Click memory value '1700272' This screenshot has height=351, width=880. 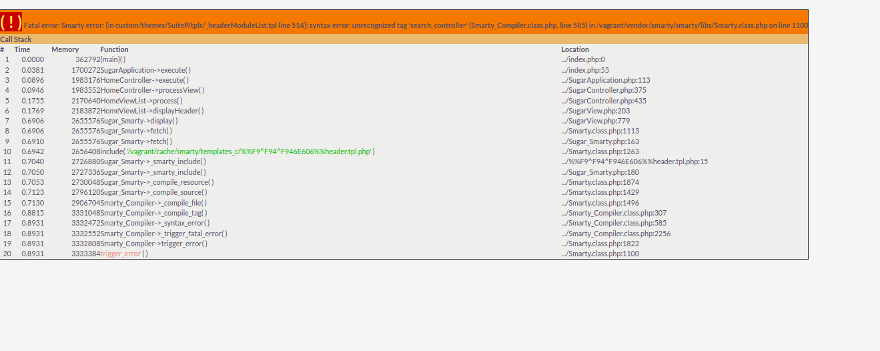pyautogui.click(x=86, y=70)
